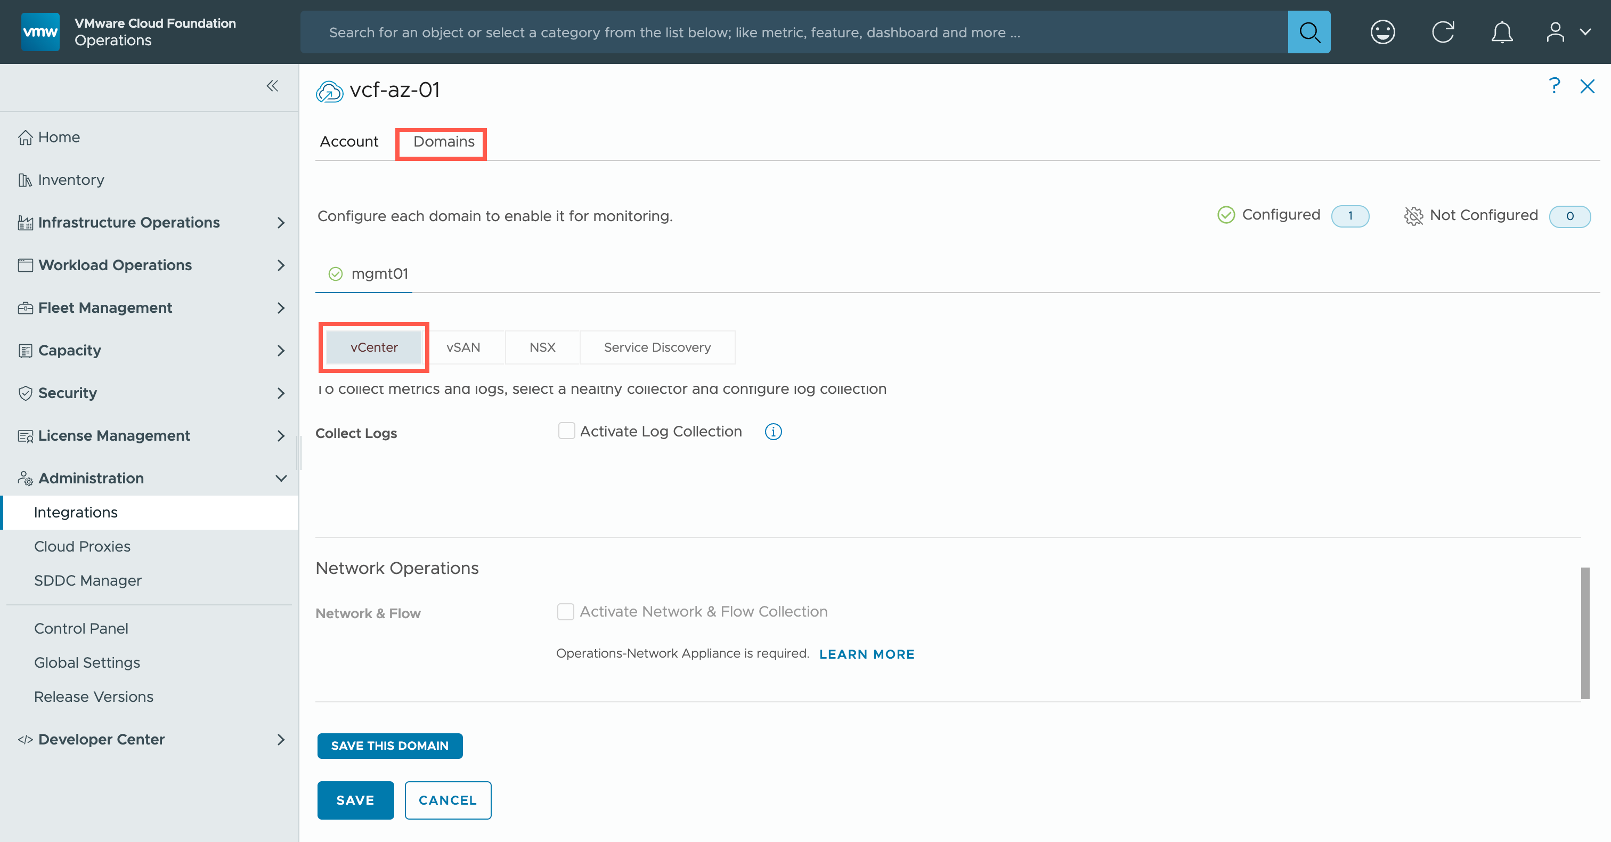Viewport: 1611px width, 842px height.
Task: Click the help question mark icon
Action: pyautogui.click(x=1554, y=86)
